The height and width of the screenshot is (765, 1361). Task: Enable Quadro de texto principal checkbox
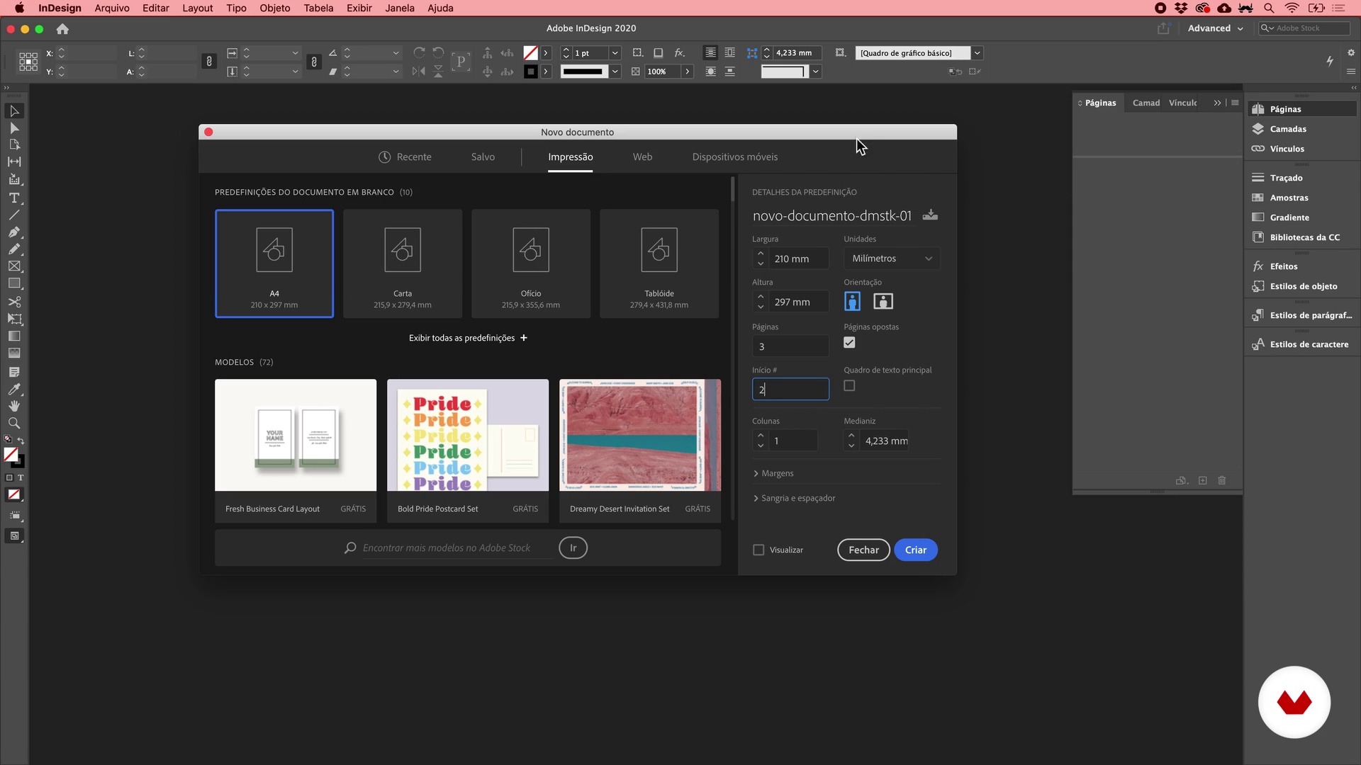point(849,386)
